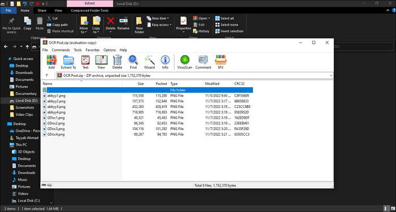Open Downloads under Quick access
The width and height of the screenshot is (396, 212).
click(x=24, y=73)
